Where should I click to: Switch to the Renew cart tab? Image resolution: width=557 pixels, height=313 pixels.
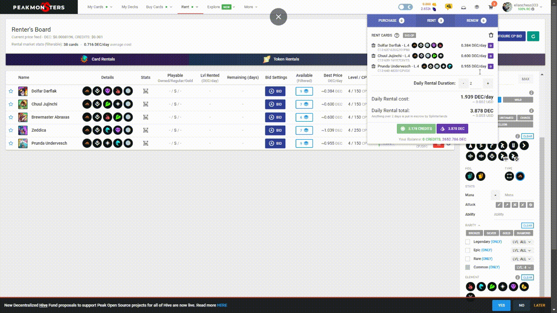(476, 20)
